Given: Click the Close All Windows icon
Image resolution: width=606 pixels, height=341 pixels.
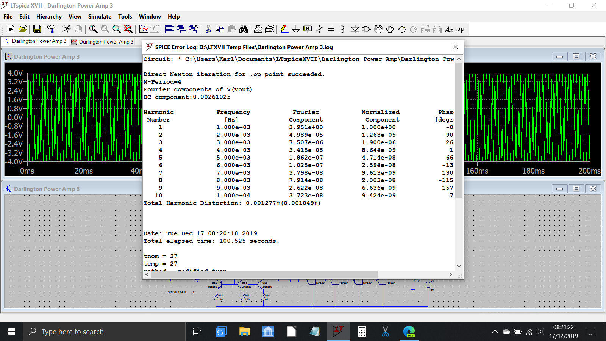Looking at the screenshot, I should (193, 29).
